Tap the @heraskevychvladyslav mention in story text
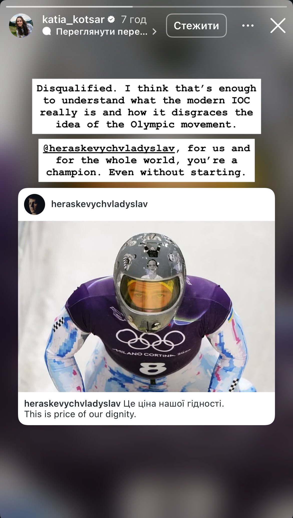The height and width of the screenshot is (518, 293). [109, 148]
